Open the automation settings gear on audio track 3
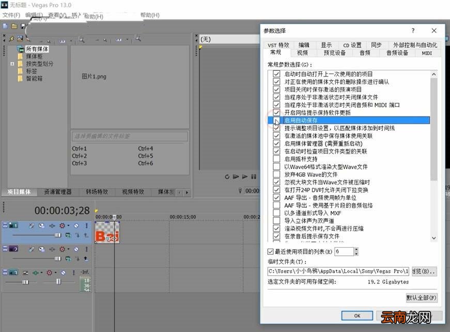The height and width of the screenshot is (332, 450). coord(50,273)
